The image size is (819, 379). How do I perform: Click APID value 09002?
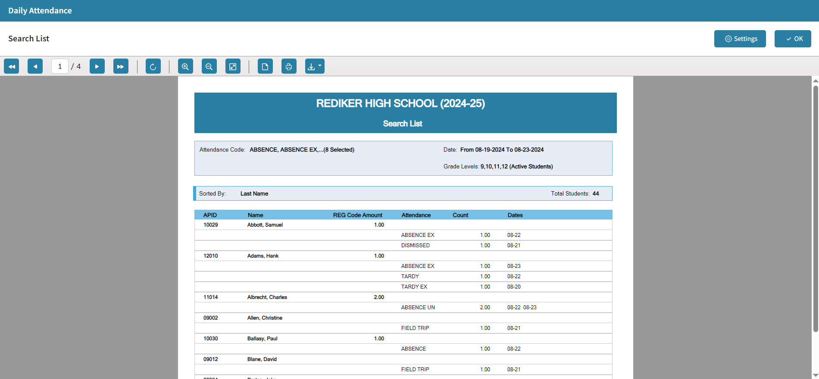[x=211, y=318]
